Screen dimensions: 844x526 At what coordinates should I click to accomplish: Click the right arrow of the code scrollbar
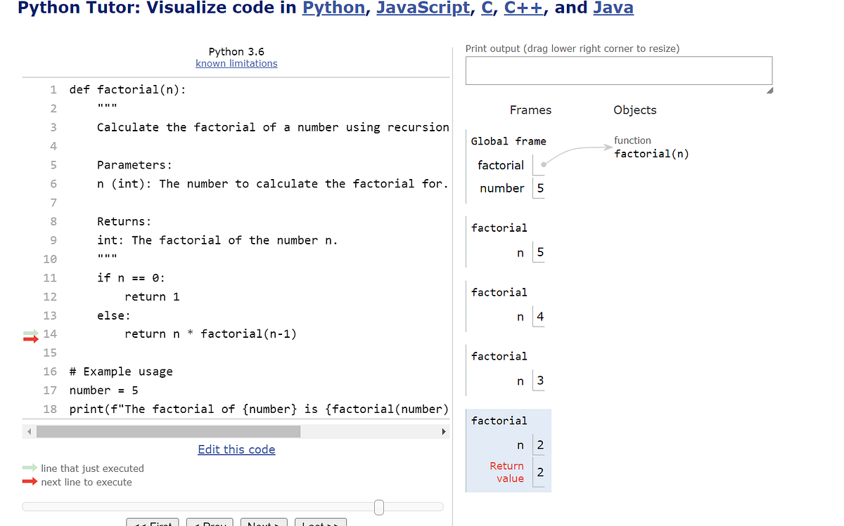click(x=445, y=430)
